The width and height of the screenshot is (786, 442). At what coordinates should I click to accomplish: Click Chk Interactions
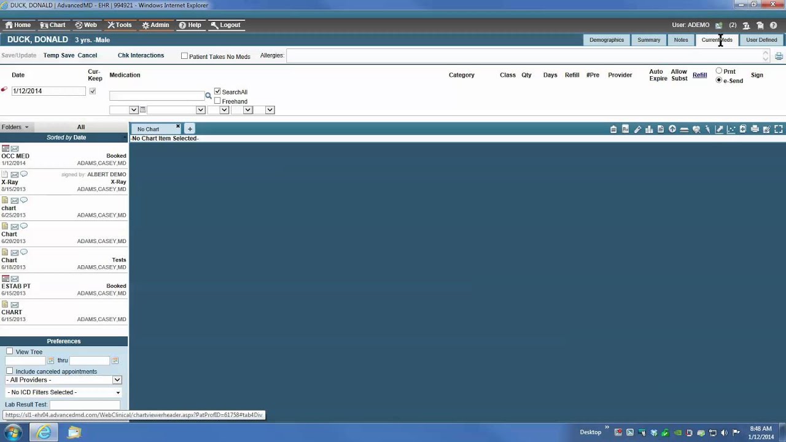point(141,55)
